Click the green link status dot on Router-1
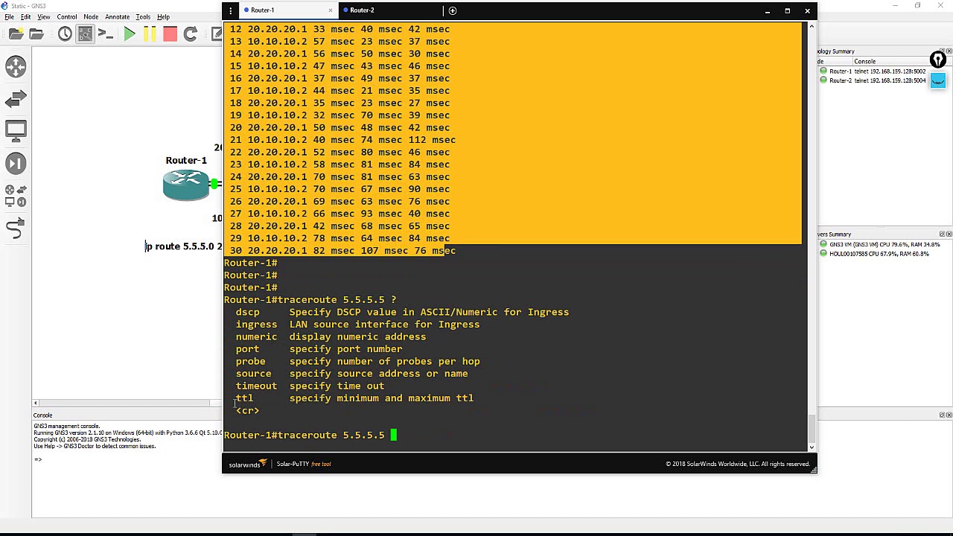 (x=214, y=184)
